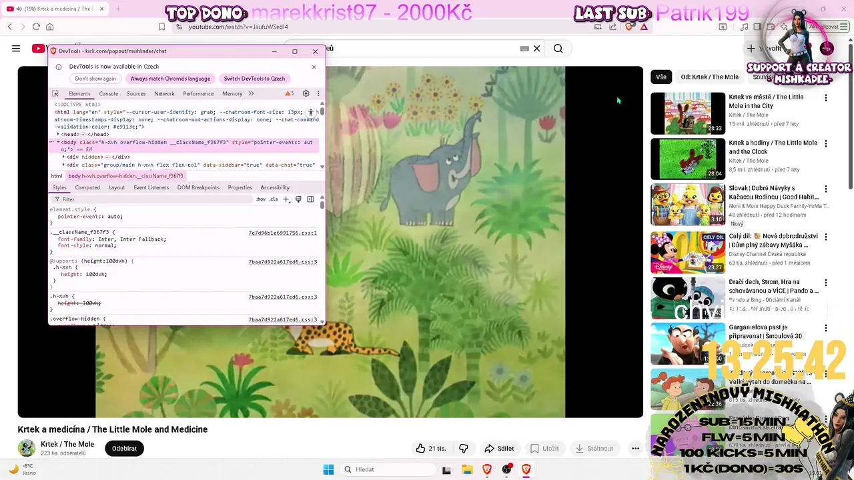Select the Vše filter chip
The image size is (854, 480).
pos(661,77)
